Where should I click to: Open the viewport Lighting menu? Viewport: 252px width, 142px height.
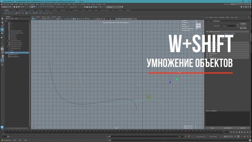44,17
